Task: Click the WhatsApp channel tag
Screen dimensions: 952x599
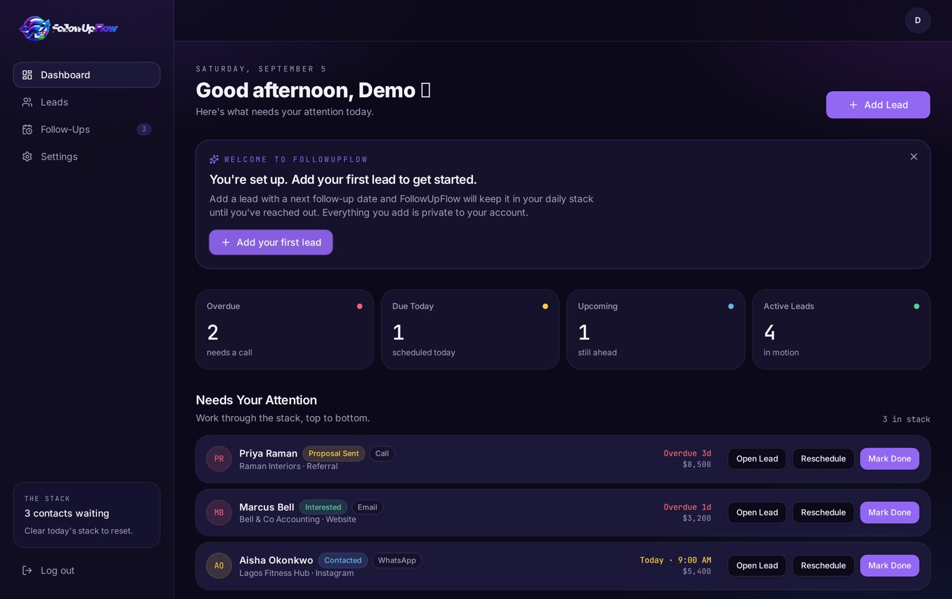Action: pyautogui.click(x=397, y=560)
